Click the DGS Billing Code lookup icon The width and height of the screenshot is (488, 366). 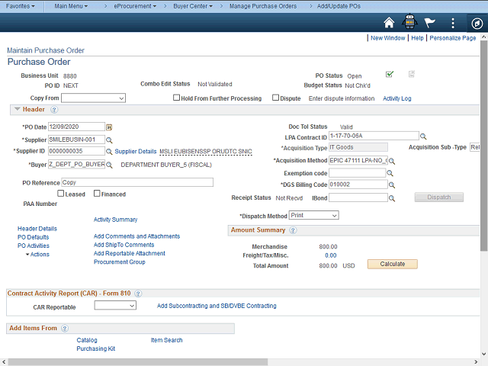tap(391, 185)
